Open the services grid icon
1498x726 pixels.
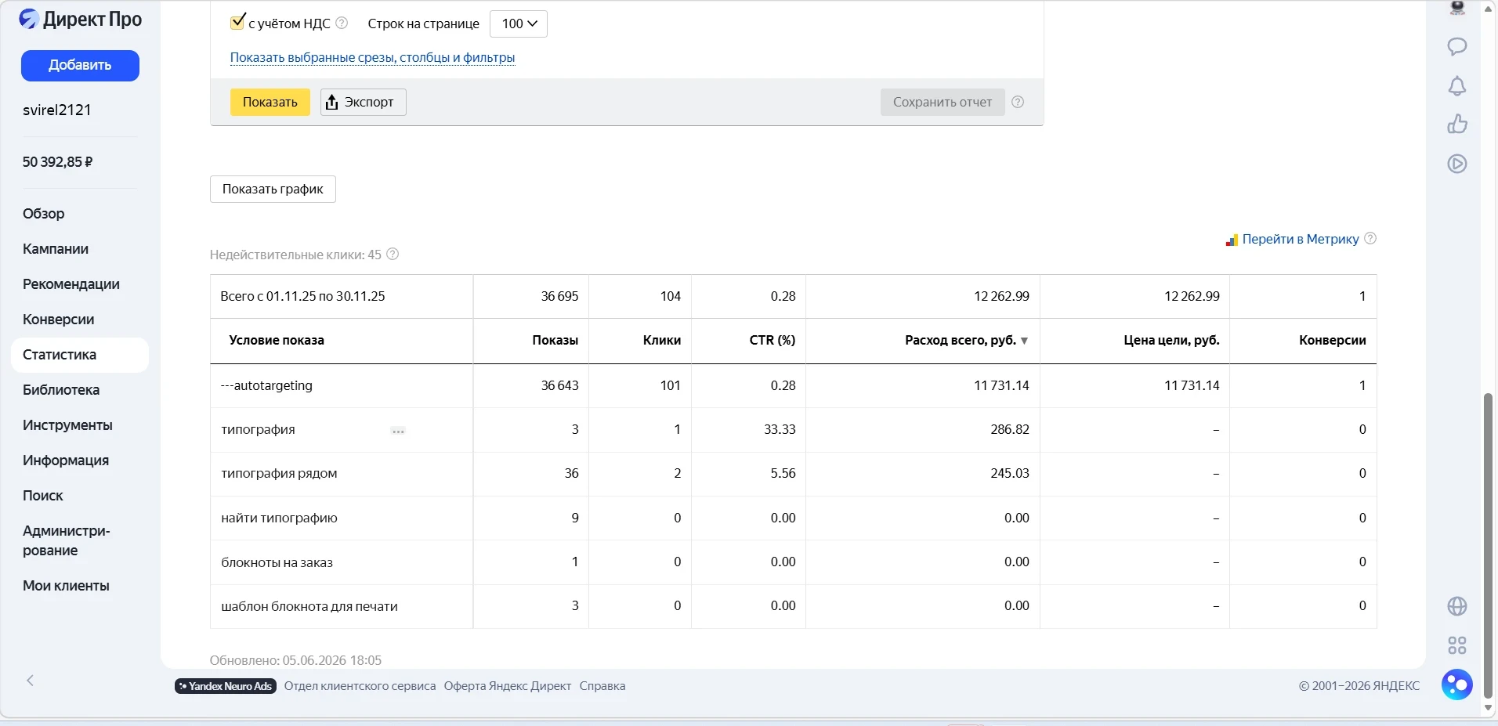[x=1456, y=645]
